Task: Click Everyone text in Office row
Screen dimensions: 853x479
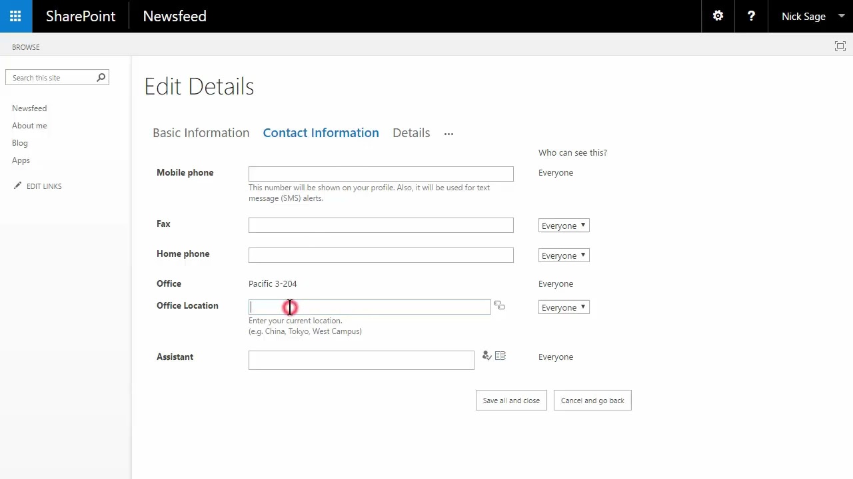Action: (556, 283)
